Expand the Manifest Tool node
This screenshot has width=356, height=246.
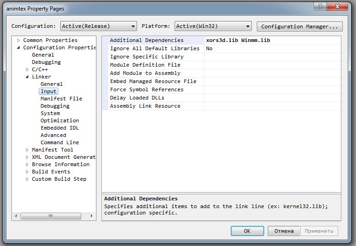(27, 150)
